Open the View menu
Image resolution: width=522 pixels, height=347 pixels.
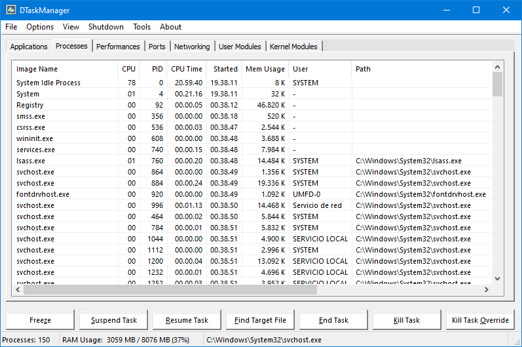click(71, 27)
